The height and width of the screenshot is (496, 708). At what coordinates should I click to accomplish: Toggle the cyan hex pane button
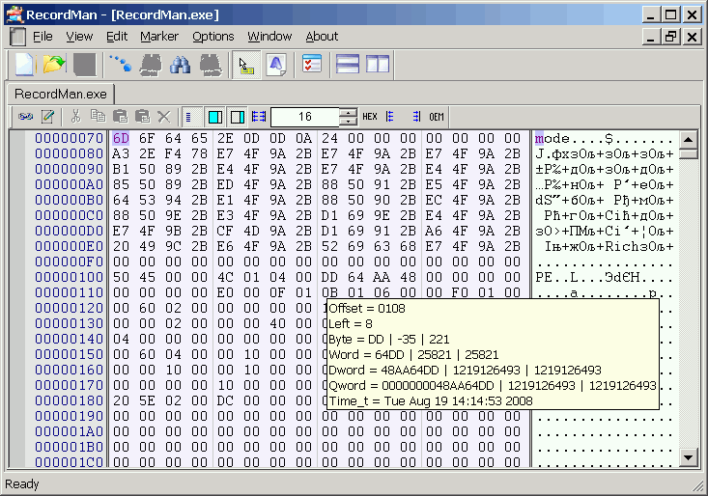pyautogui.click(x=215, y=117)
